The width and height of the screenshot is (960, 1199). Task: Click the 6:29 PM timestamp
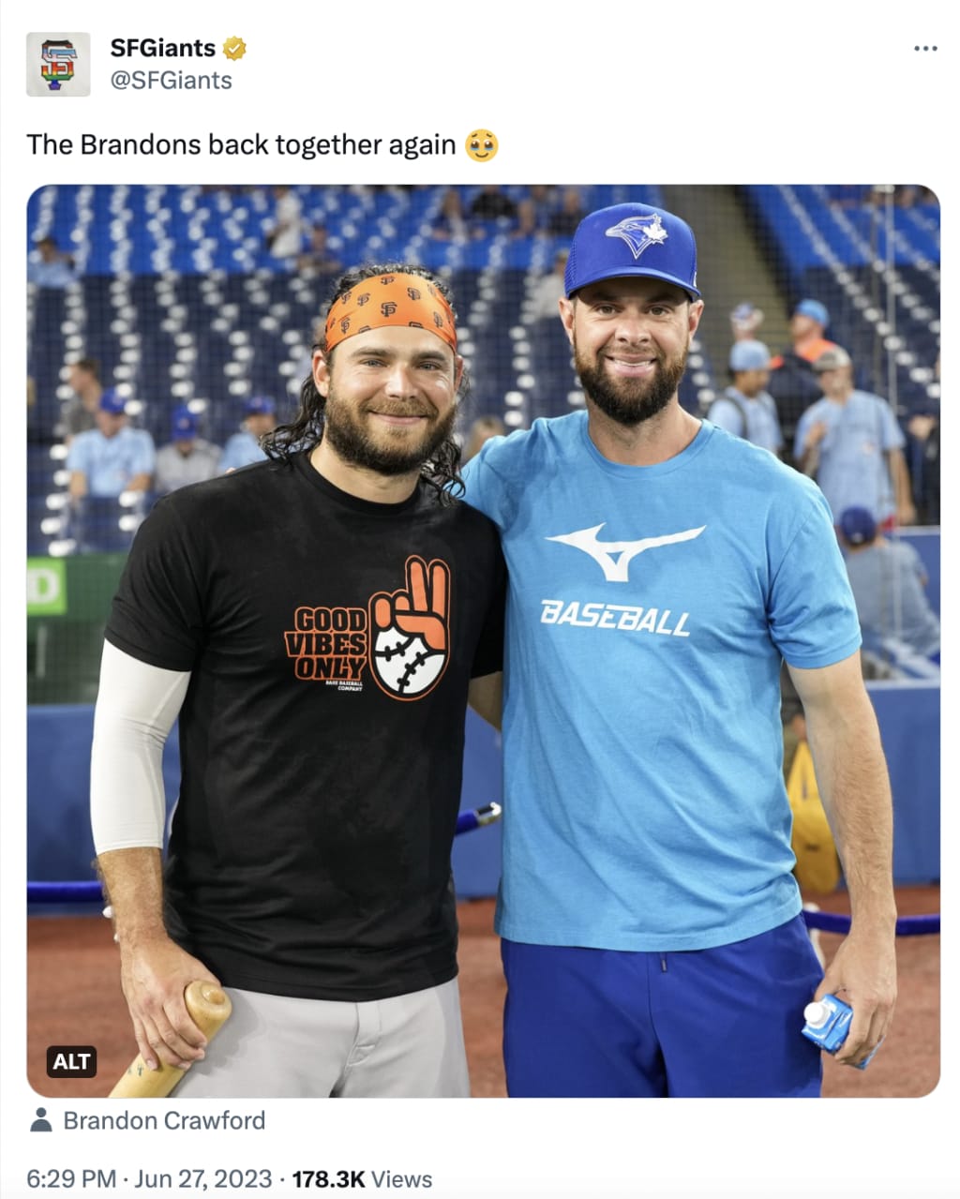[x=71, y=1178]
